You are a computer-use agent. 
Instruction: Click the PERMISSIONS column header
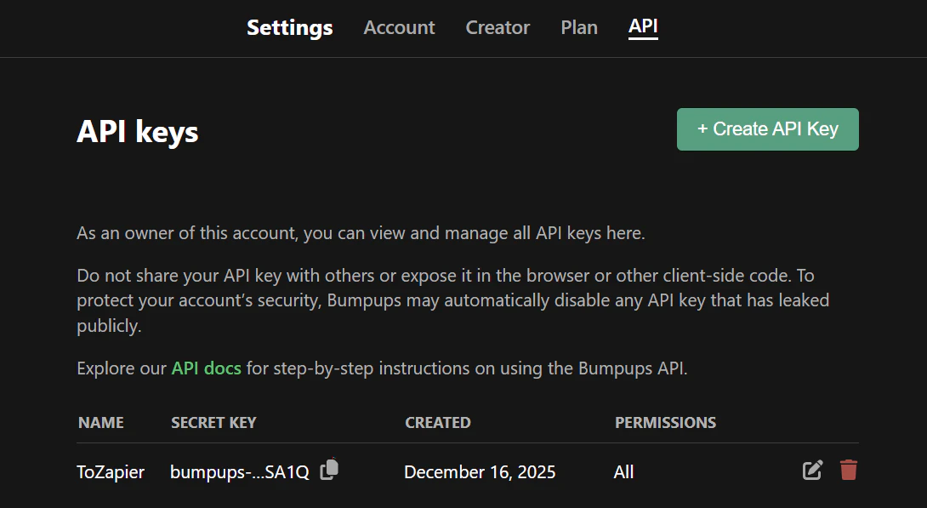(x=665, y=422)
